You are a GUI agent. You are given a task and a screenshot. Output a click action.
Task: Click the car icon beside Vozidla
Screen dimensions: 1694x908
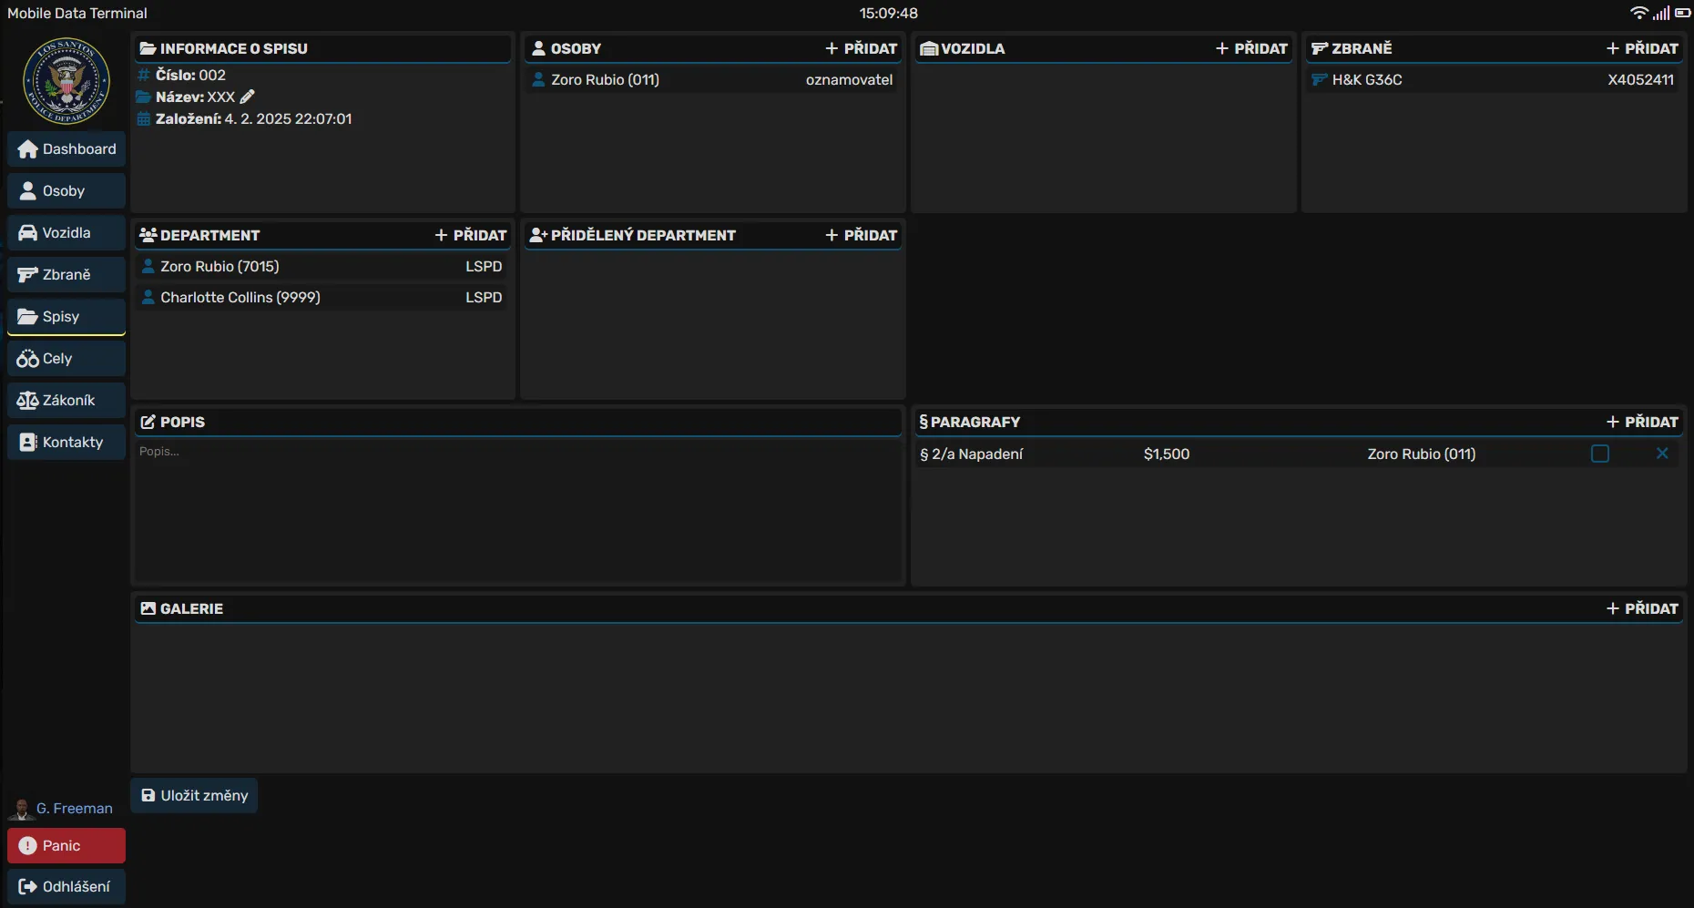(x=28, y=233)
